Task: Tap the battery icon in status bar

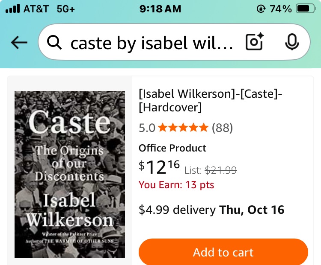Action: (306, 9)
